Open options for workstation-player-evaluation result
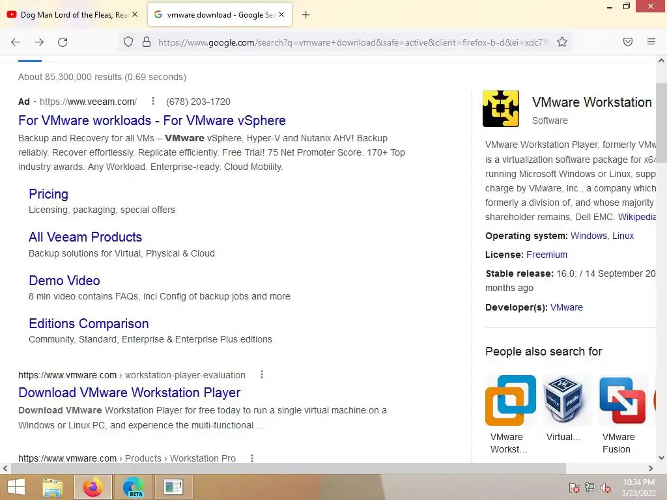 [x=262, y=374]
